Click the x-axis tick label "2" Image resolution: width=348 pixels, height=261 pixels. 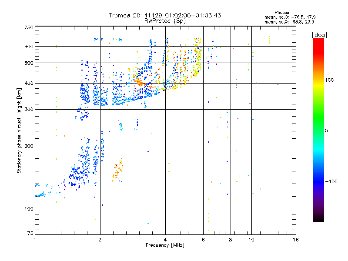100,240
